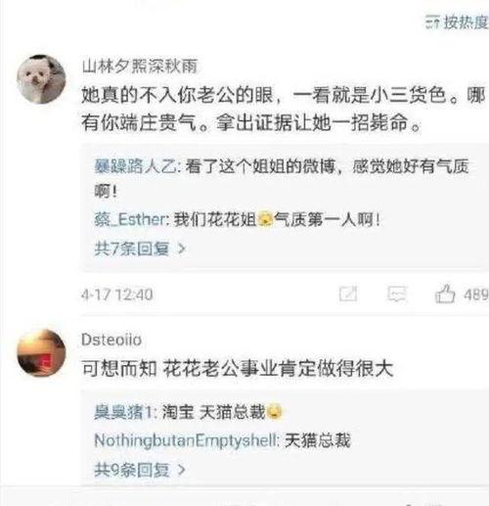Click the sort icon beside 按热度
Image resolution: width=489 pixels, height=506 pixels.
tap(432, 23)
